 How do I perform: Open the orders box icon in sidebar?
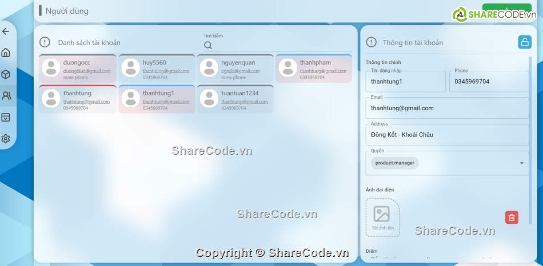click(6, 117)
